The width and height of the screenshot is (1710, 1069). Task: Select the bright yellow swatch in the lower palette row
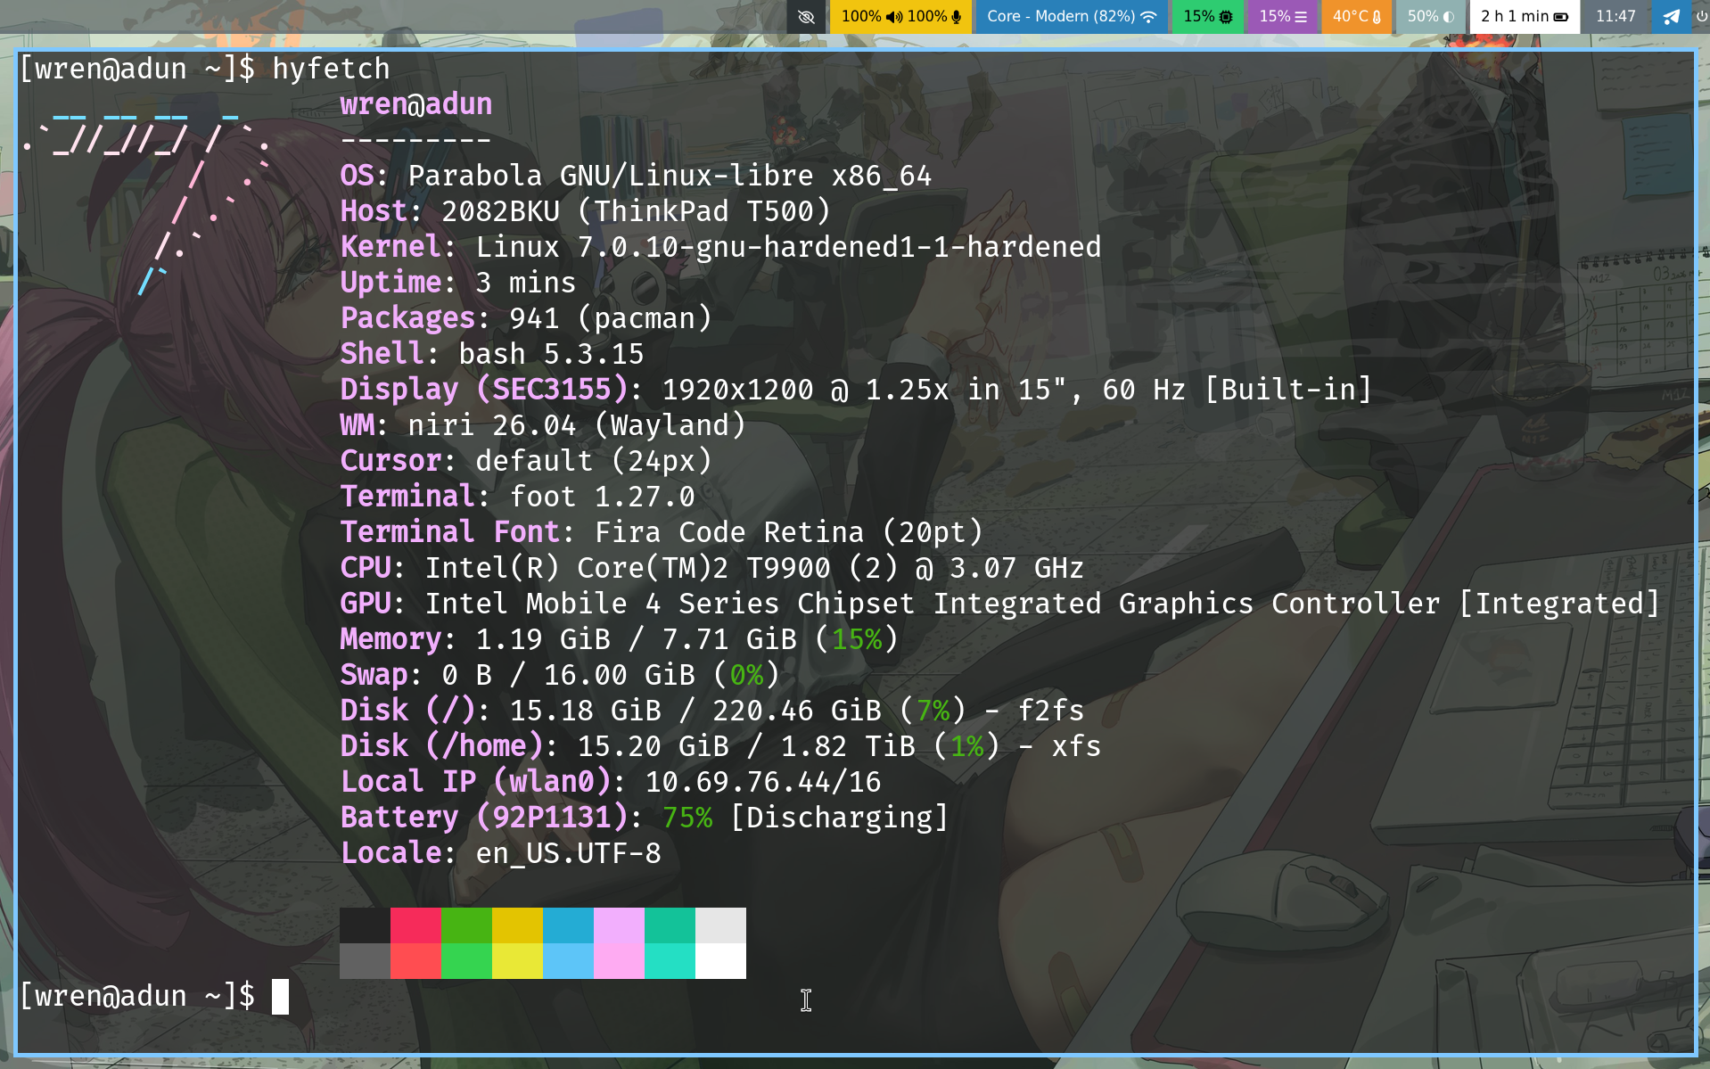tap(517, 961)
